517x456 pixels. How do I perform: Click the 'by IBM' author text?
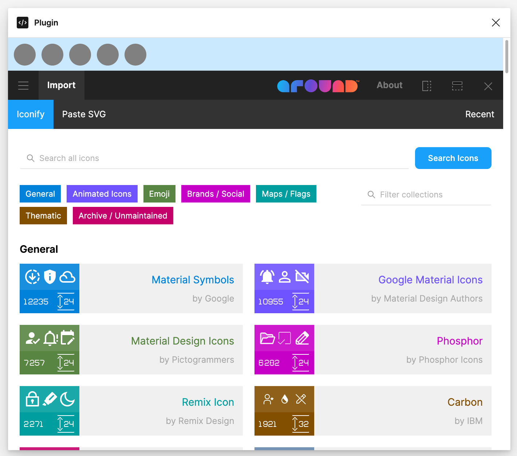(469, 421)
